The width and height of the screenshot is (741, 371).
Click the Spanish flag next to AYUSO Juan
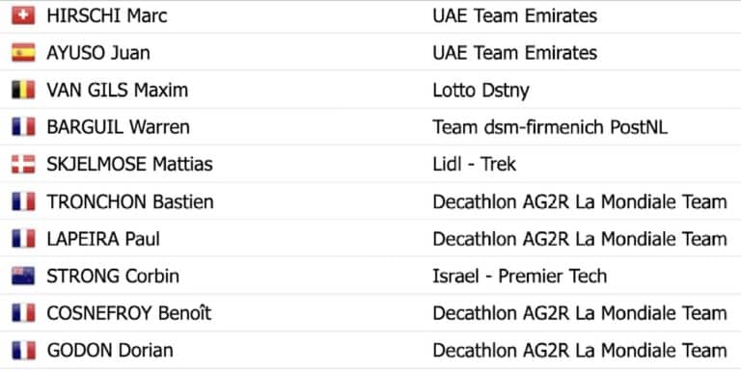(23, 53)
